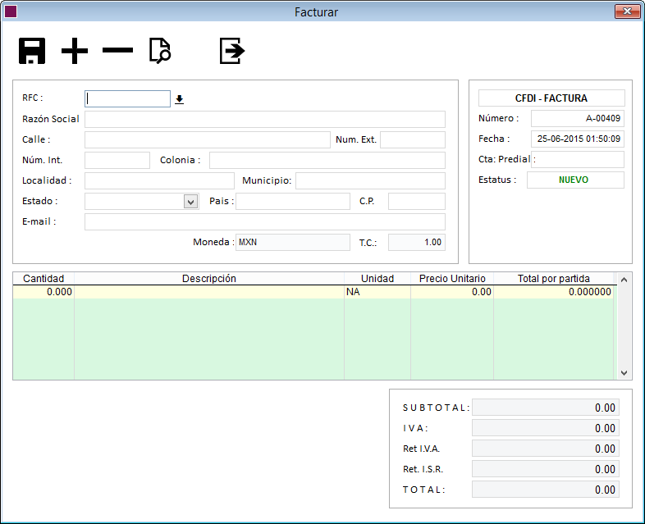Screen dimensions: 645x524
Task: Select the Cantidad cell 0.000
Action: click(43, 292)
